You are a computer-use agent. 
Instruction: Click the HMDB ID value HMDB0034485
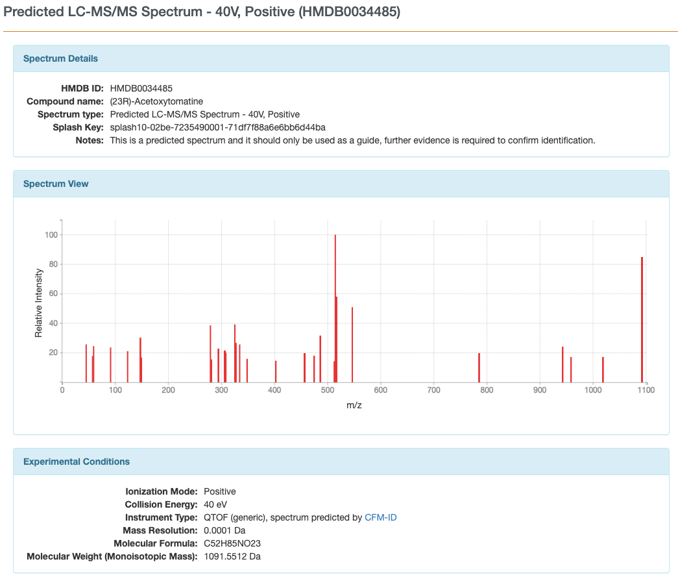(x=141, y=88)
